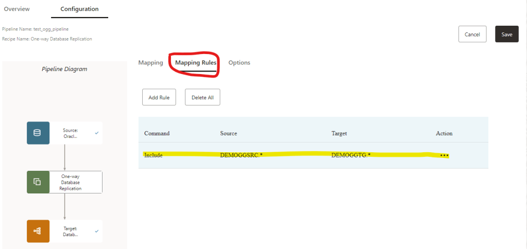Click the One-way Database Replication copy icon
Viewport: 527px width, 249px height.
(38, 182)
